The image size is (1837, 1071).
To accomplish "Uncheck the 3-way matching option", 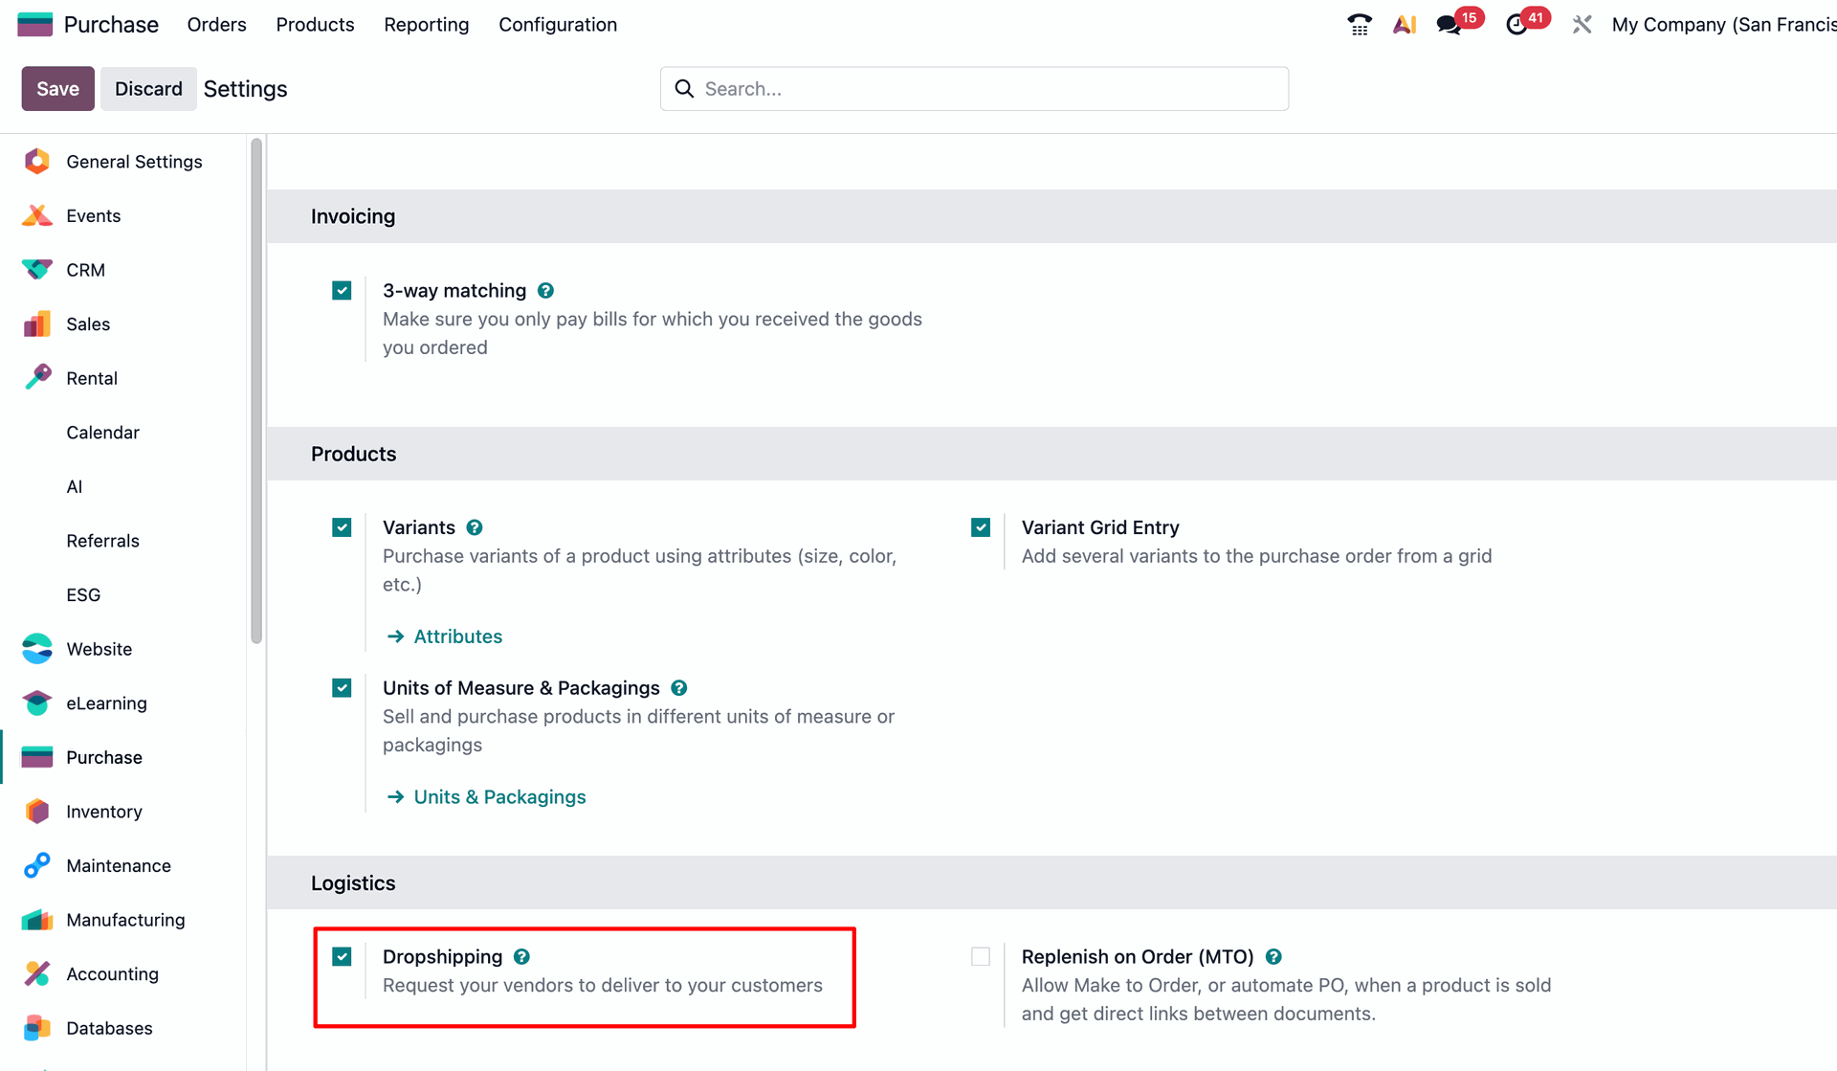I will pyautogui.click(x=342, y=290).
